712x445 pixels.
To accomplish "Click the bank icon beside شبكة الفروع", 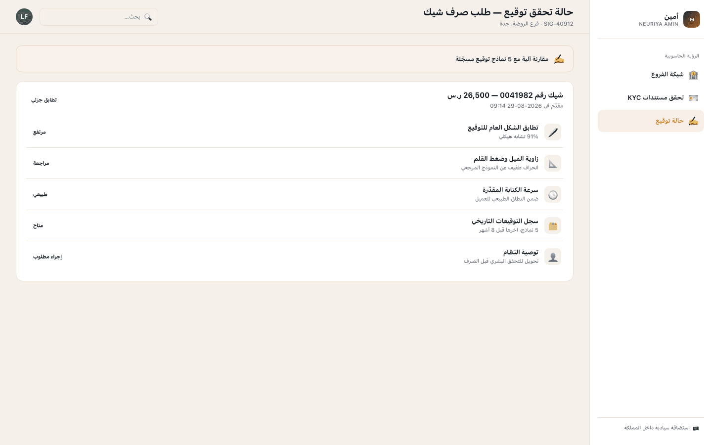I will pyautogui.click(x=693, y=75).
